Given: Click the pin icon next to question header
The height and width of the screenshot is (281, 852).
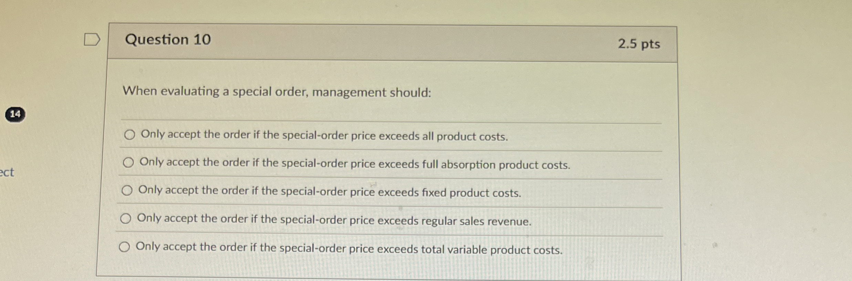Looking at the screenshot, I should (x=93, y=39).
